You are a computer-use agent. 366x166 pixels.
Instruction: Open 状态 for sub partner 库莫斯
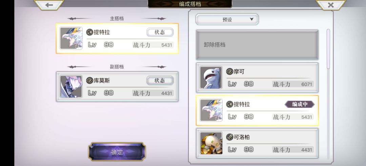[x=160, y=80]
